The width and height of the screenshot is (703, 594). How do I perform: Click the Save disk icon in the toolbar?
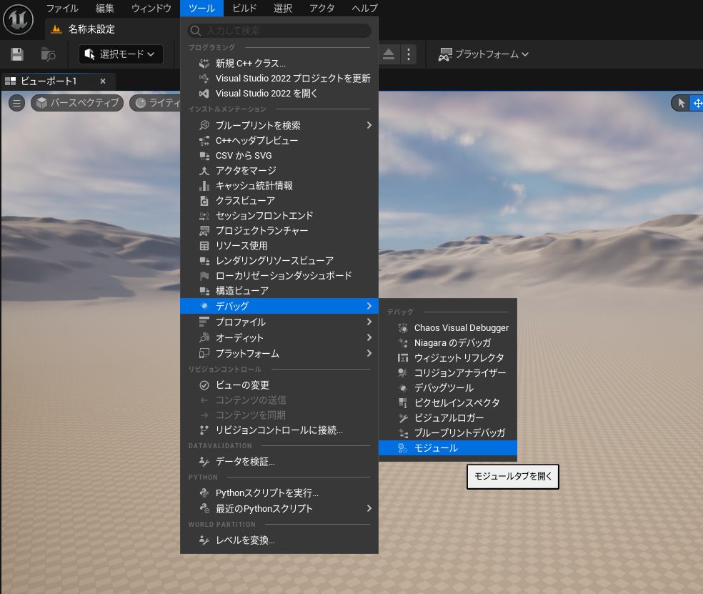[x=16, y=54]
